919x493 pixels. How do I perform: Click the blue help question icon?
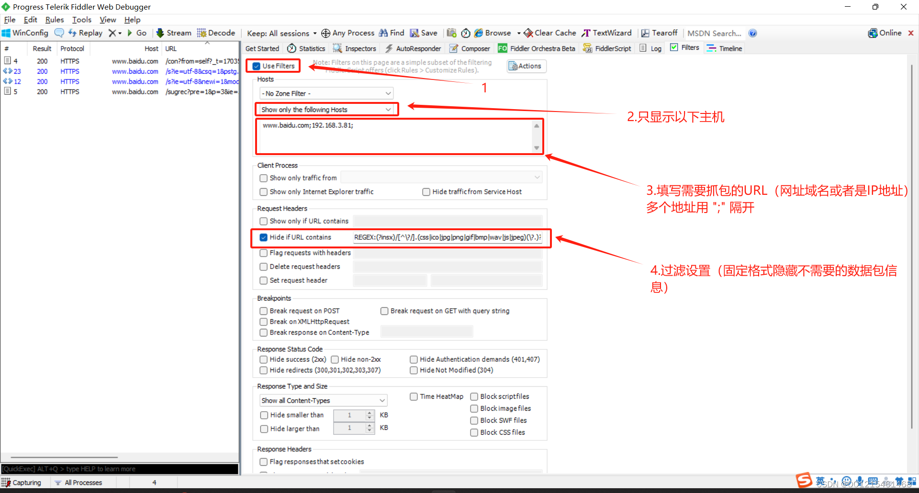pos(752,33)
